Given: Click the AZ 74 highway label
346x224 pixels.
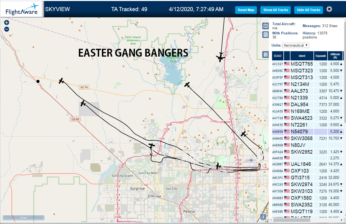Looking at the screenshot, I should click(x=84, y=87).
